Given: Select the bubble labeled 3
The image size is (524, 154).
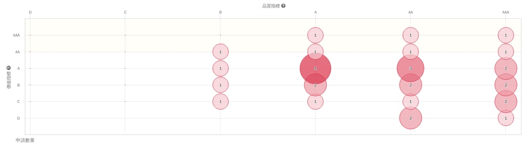Looking at the screenshot, I should [x=410, y=68].
